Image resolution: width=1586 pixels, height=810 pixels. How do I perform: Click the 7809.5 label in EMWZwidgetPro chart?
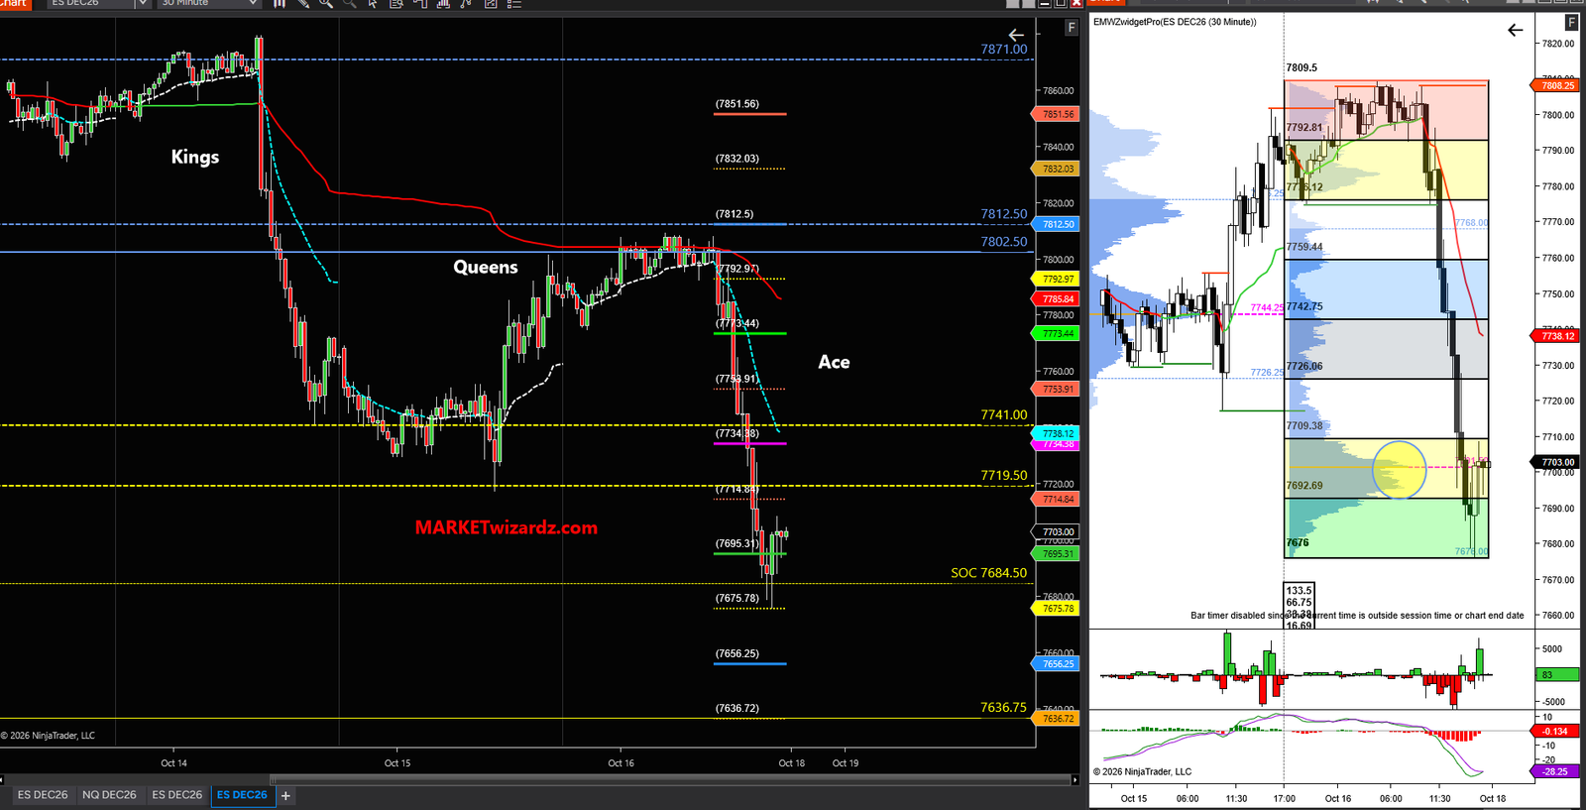click(1302, 67)
